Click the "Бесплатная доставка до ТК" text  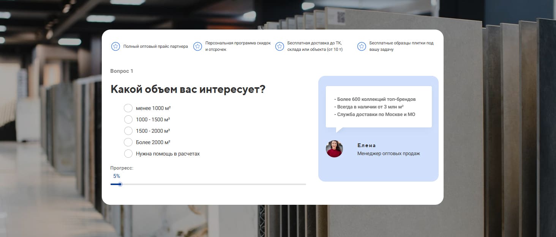pos(314,43)
